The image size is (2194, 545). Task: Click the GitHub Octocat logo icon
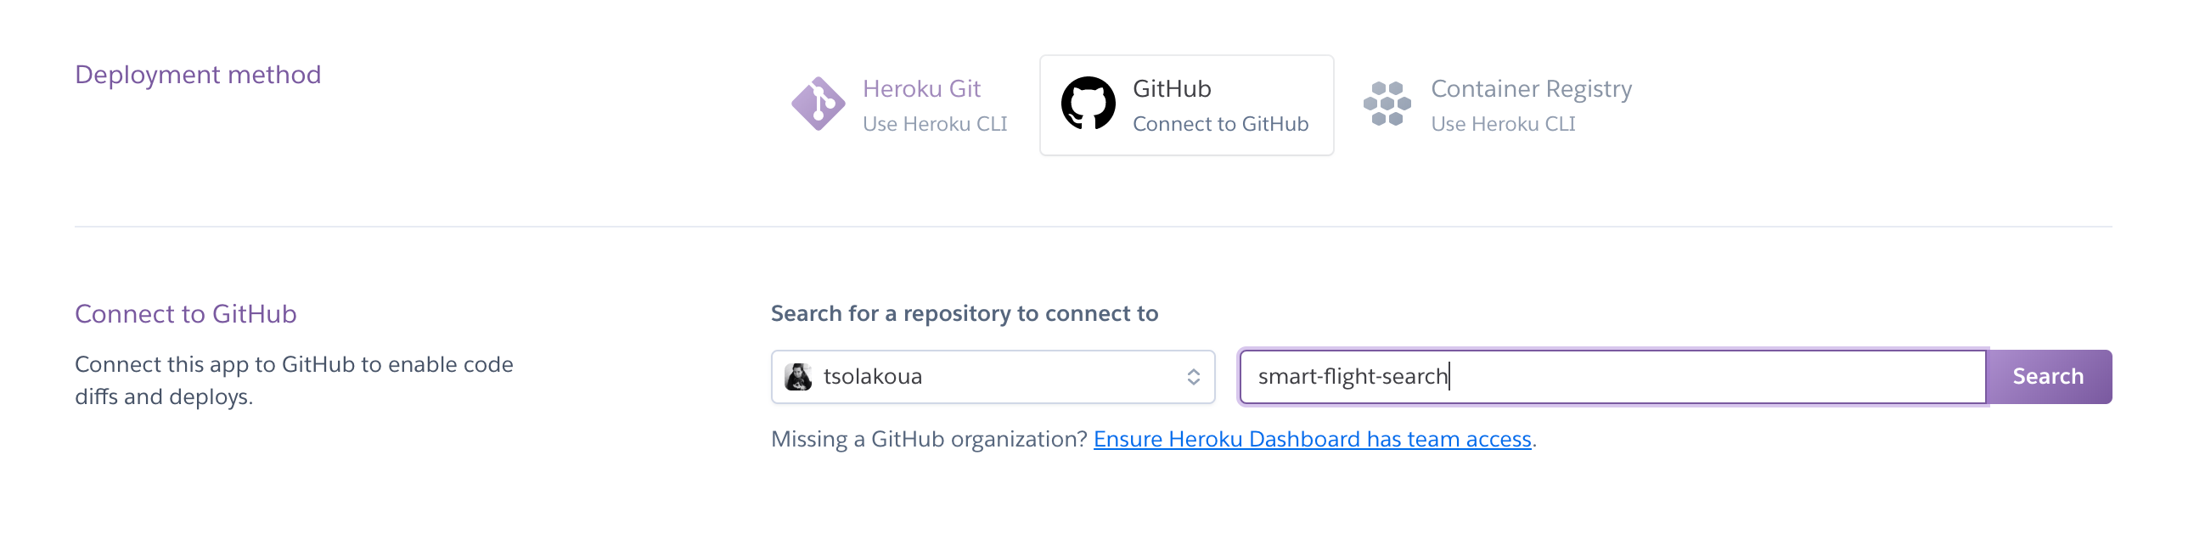pos(1088,103)
